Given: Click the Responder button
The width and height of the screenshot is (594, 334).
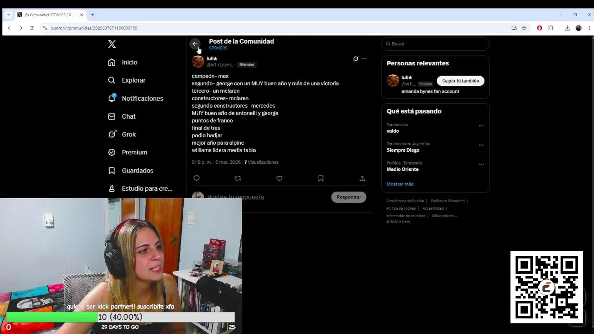Looking at the screenshot, I should pyautogui.click(x=349, y=197).
